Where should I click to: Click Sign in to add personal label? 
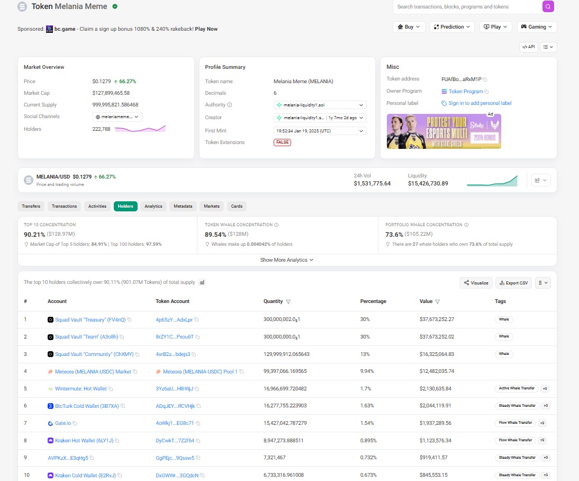pos(480,103)
